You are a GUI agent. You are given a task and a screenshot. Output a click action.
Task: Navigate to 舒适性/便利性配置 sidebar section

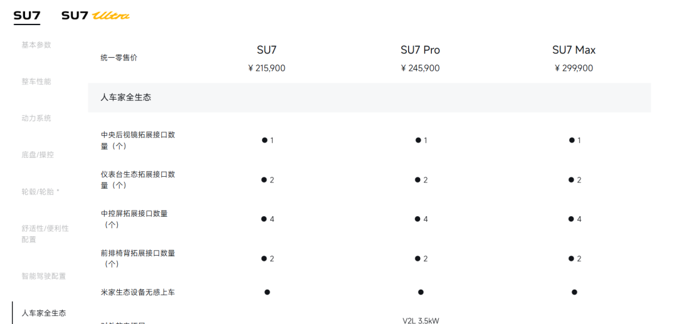45,234
